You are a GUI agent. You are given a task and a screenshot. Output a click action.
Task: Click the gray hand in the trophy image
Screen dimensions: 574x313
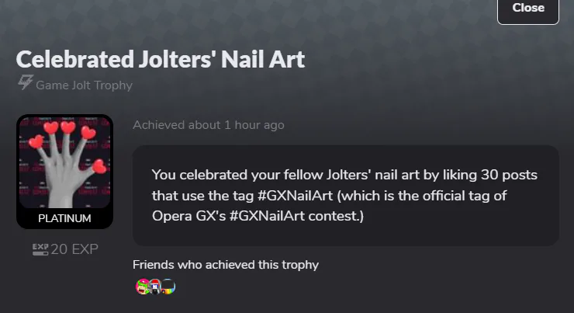[x=62, y=175]
